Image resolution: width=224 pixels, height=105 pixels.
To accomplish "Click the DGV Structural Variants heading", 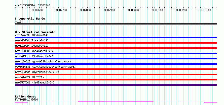I will pos(35,32).
